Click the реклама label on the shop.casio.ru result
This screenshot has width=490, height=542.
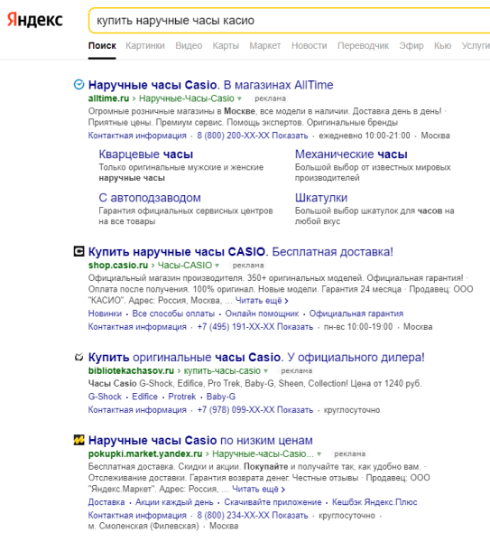point(248,266)
